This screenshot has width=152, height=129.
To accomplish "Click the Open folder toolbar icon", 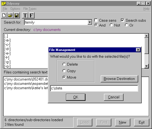I will pyautogui.click(x=10, y=15).
